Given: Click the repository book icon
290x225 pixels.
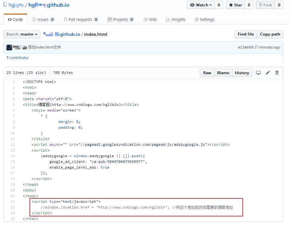Looking at the screenshot, I should pos(5,5).
